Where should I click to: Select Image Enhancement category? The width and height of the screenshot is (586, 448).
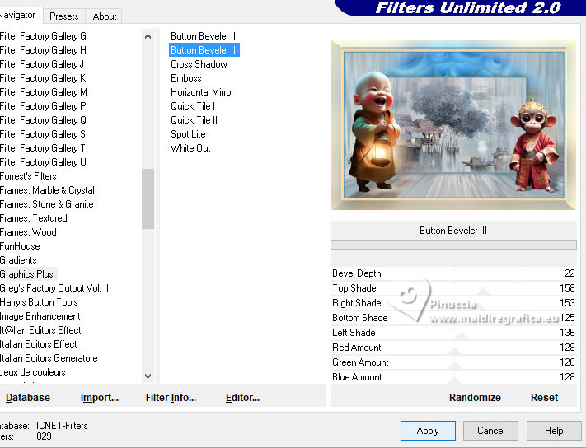pos(40,316)
